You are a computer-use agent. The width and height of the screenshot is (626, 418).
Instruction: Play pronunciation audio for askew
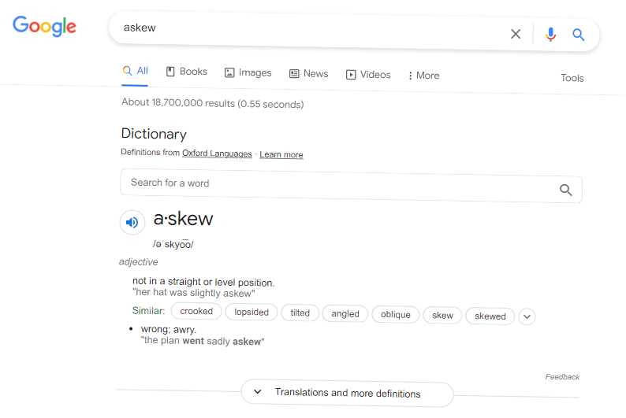[x=132, y=222]
